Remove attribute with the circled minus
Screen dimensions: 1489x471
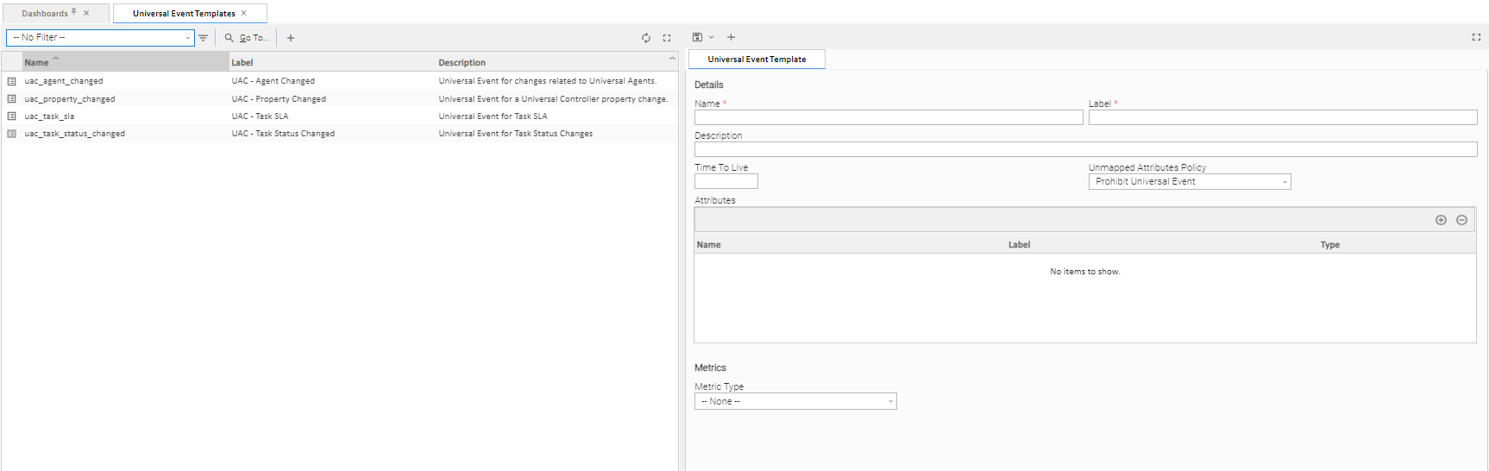[x=1461, y=220]
